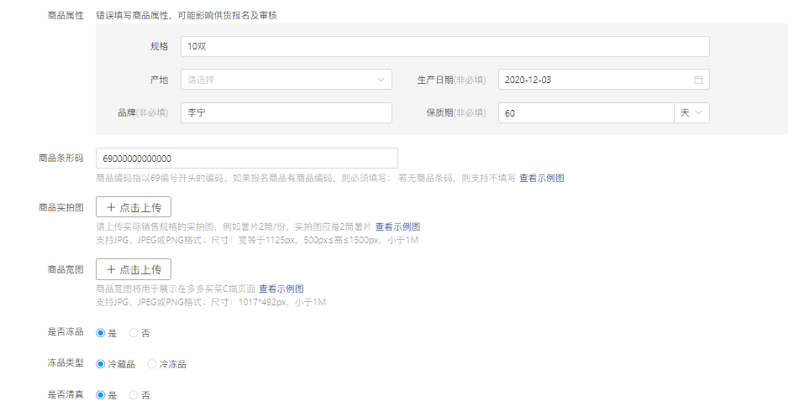Screen dimensions: 799x411
Task: Open 查看示例图 link for 商品宽图
Action: [x=281, y=289]
